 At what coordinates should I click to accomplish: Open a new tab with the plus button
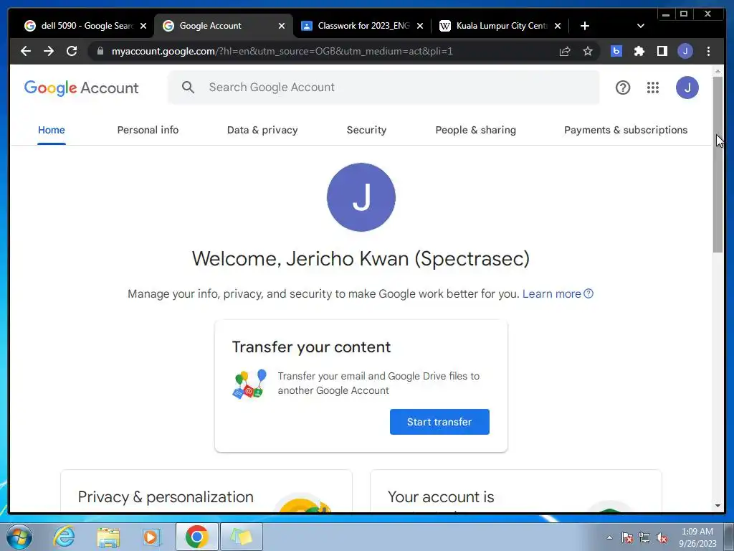pyautogui.click(x=585, y=26)
